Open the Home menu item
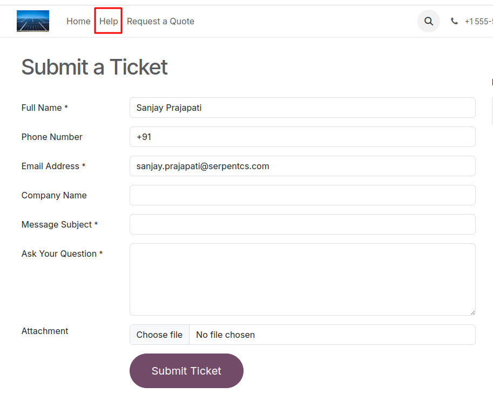This screenshot has height=400, width=493. coord(78,21)
